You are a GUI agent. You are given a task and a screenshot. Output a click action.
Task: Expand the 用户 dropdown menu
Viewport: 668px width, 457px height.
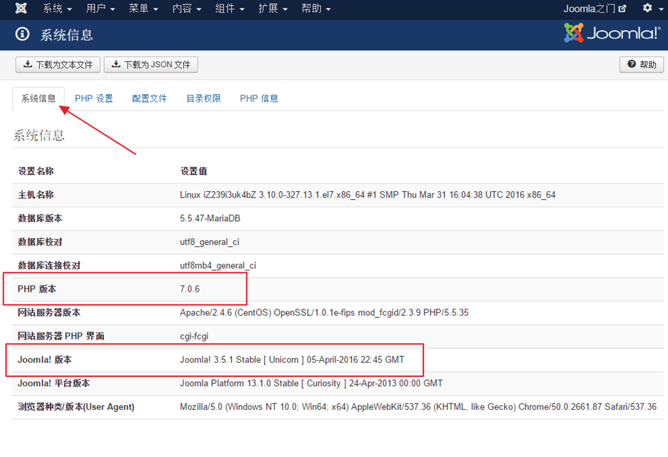[100, 9]
